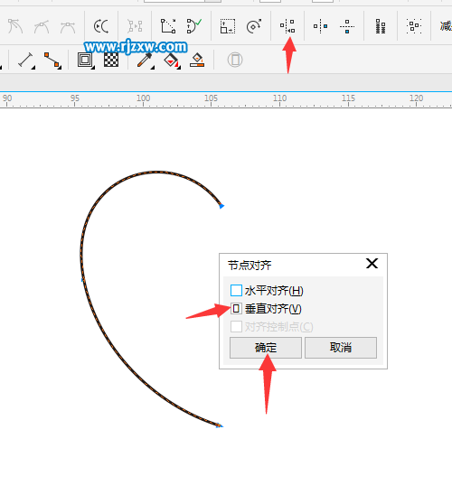Click Reflect Nodes Horizontally icon

pos(320,26)
